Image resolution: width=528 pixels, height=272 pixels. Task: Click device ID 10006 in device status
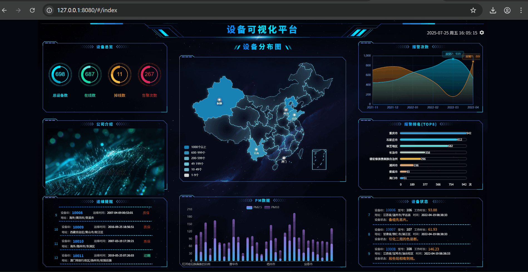391,210
